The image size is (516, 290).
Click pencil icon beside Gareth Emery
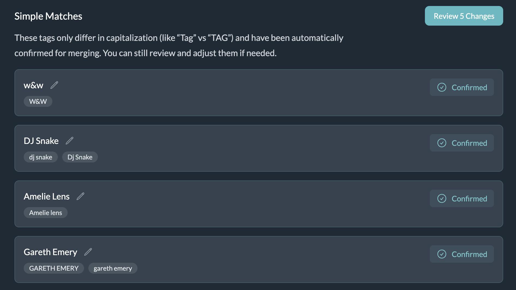point(88,252)
